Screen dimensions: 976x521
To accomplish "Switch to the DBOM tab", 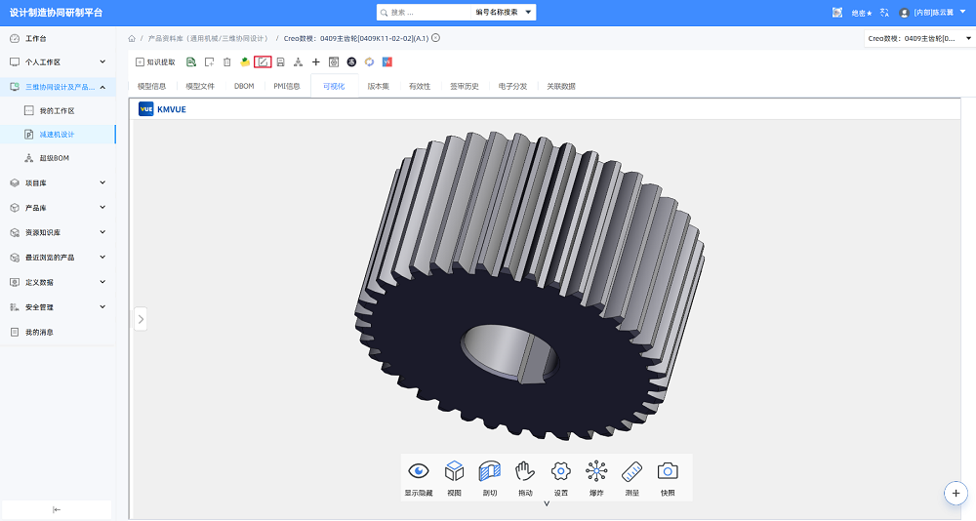I will tap(244, 87).
